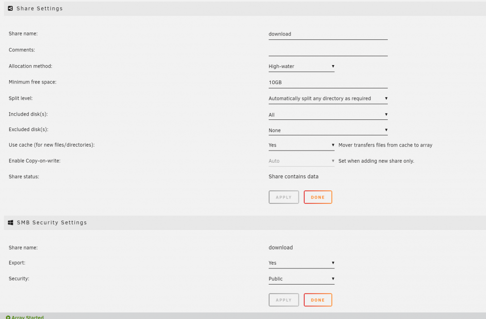Click Done button in Share Settings section

point(318,197)
